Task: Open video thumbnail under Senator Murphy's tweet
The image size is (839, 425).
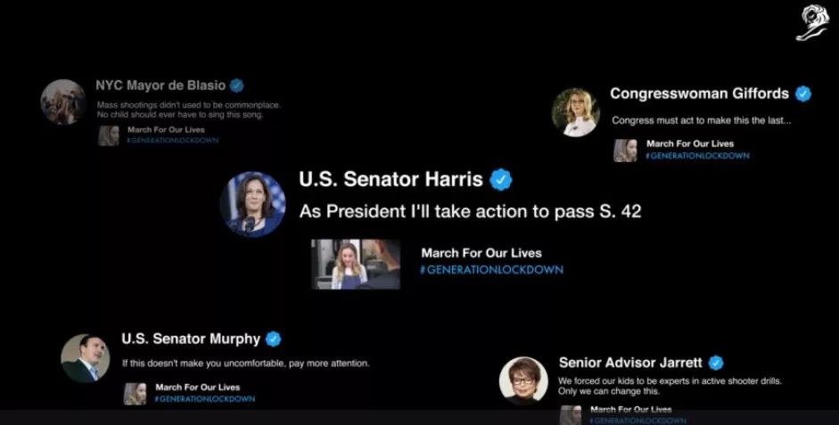Action: 135,394
